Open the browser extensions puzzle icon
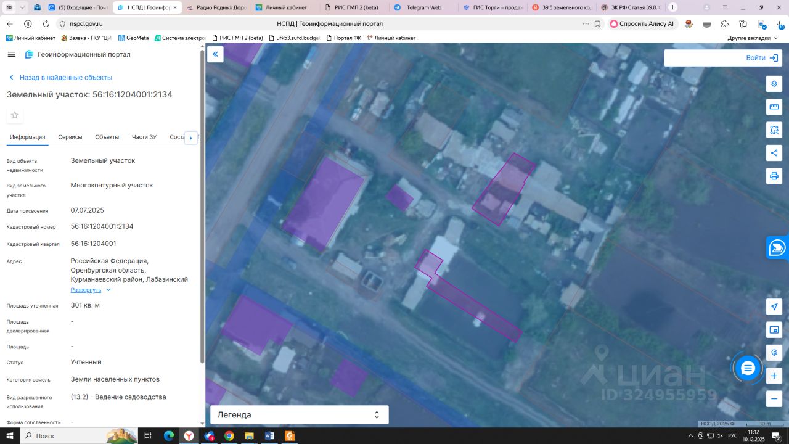 pos(725,23)
